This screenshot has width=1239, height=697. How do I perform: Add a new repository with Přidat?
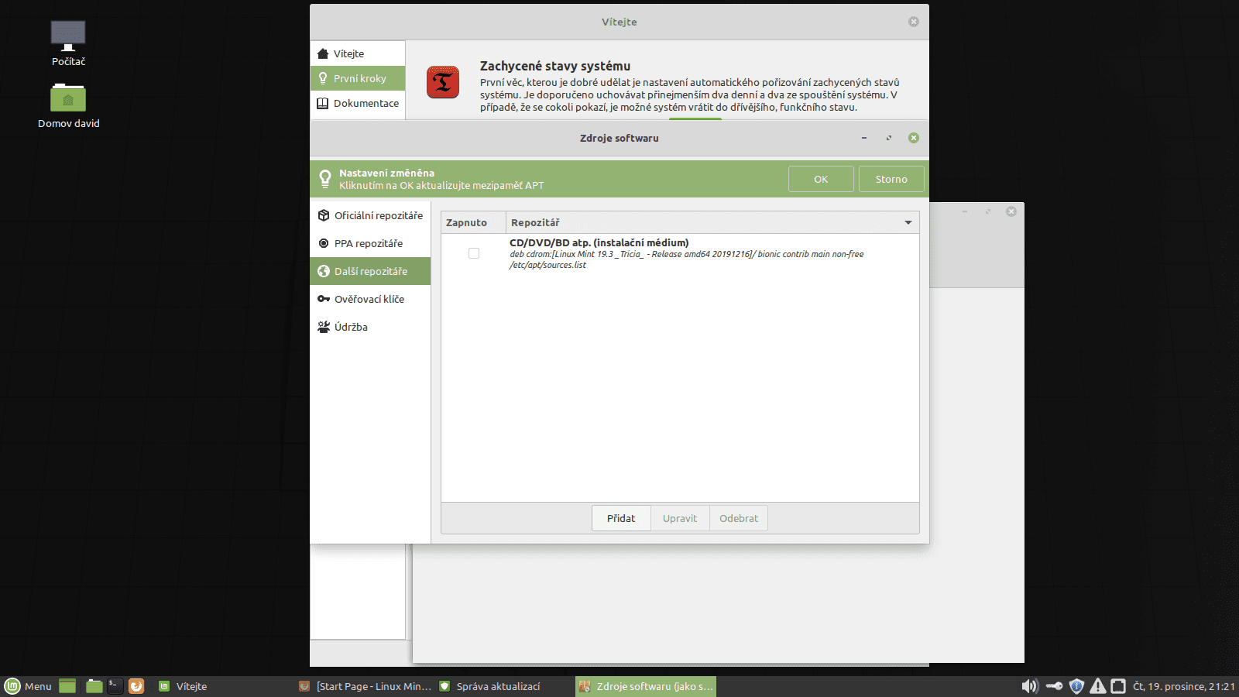[x=620, y=518]
